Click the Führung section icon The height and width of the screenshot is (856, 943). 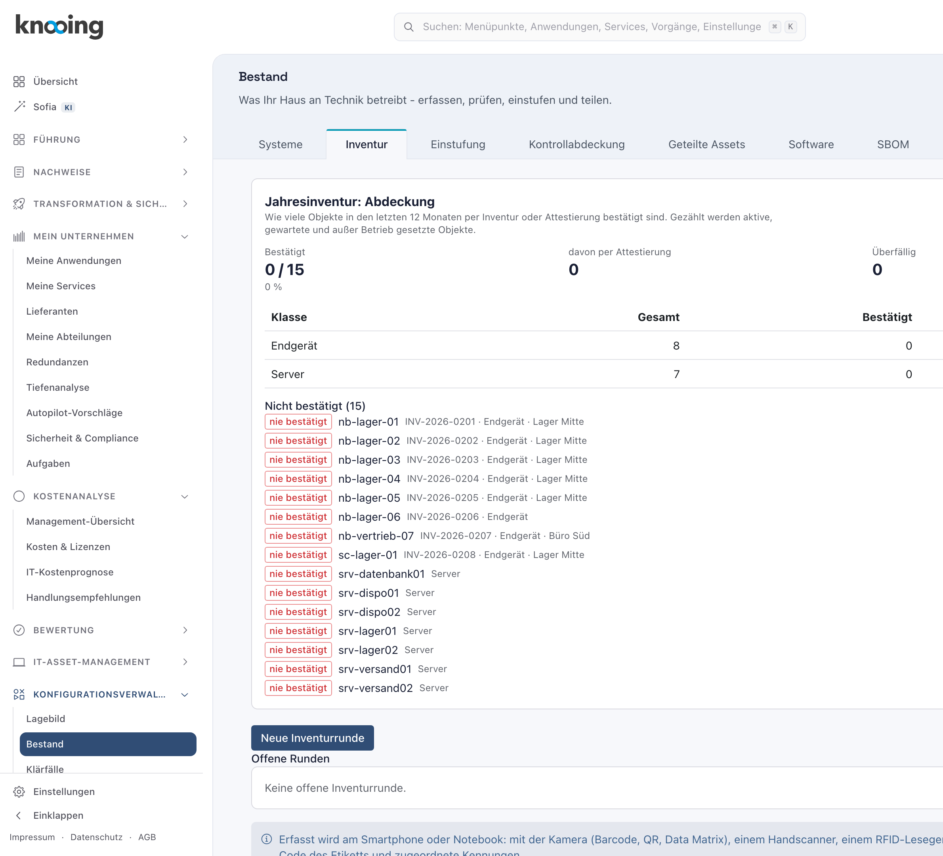(x=19, y=139)
